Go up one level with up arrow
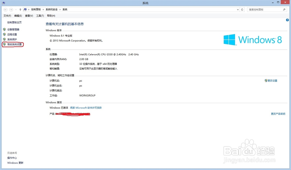 coord(20,10)
